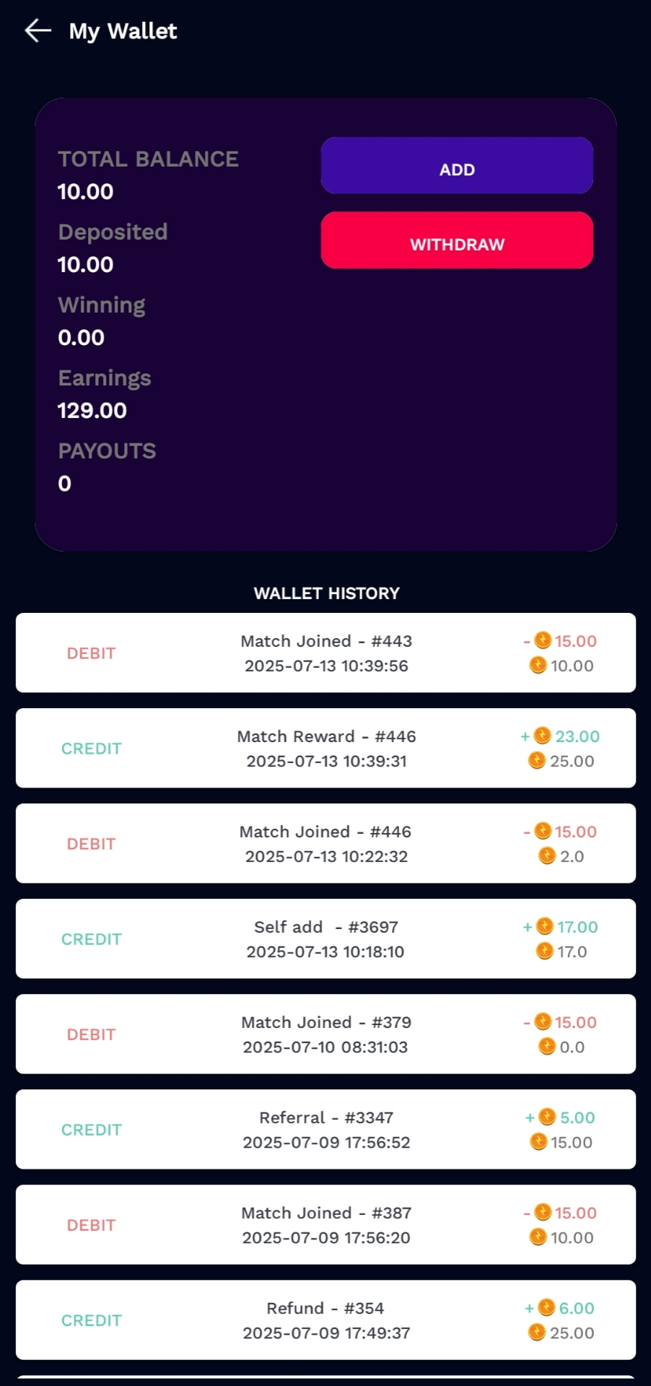
Task: Open Refund #354 credit entry
Action: [x=325, y=1320]
